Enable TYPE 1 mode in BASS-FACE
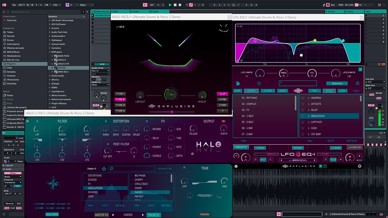 pos(120,94)
